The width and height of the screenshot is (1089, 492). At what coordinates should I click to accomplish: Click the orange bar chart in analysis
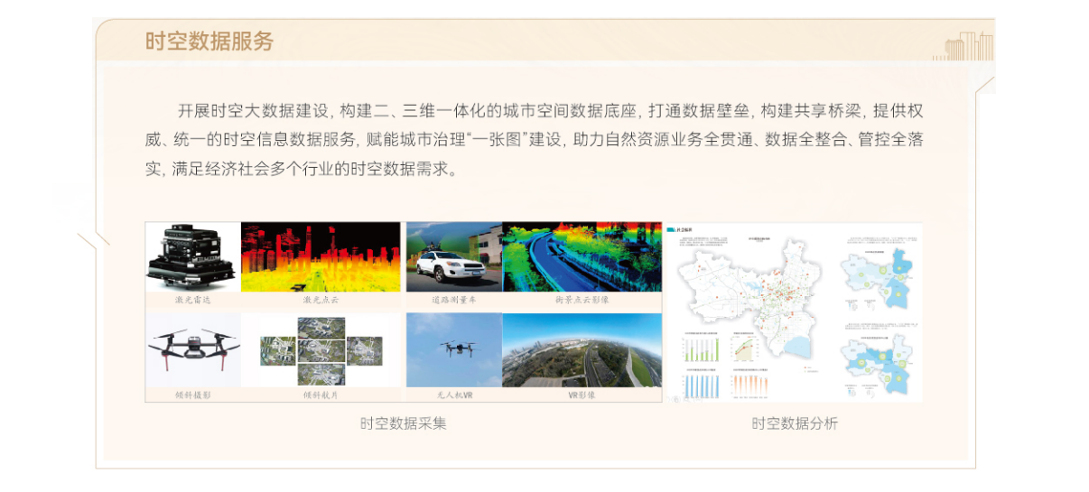click(x=749, y=385)
